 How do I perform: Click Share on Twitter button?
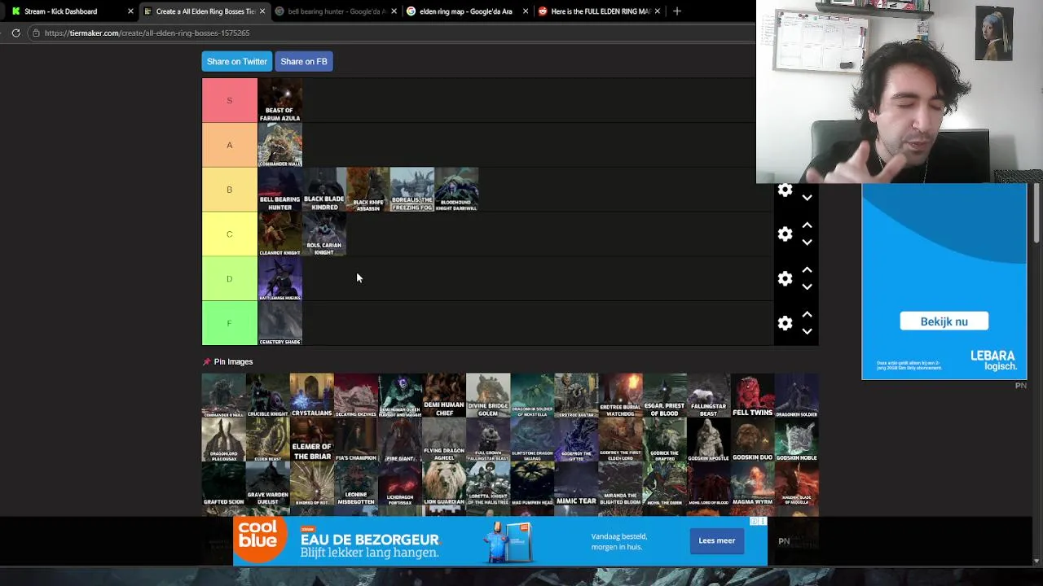[x=237, y=61]
